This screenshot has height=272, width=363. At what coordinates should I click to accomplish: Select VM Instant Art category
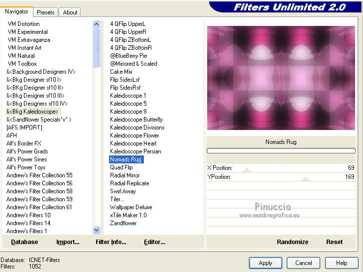click(x=24, y=48)
